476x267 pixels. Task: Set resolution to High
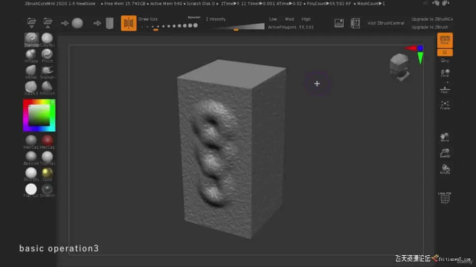pyautogui.click(x=306, y=19)
